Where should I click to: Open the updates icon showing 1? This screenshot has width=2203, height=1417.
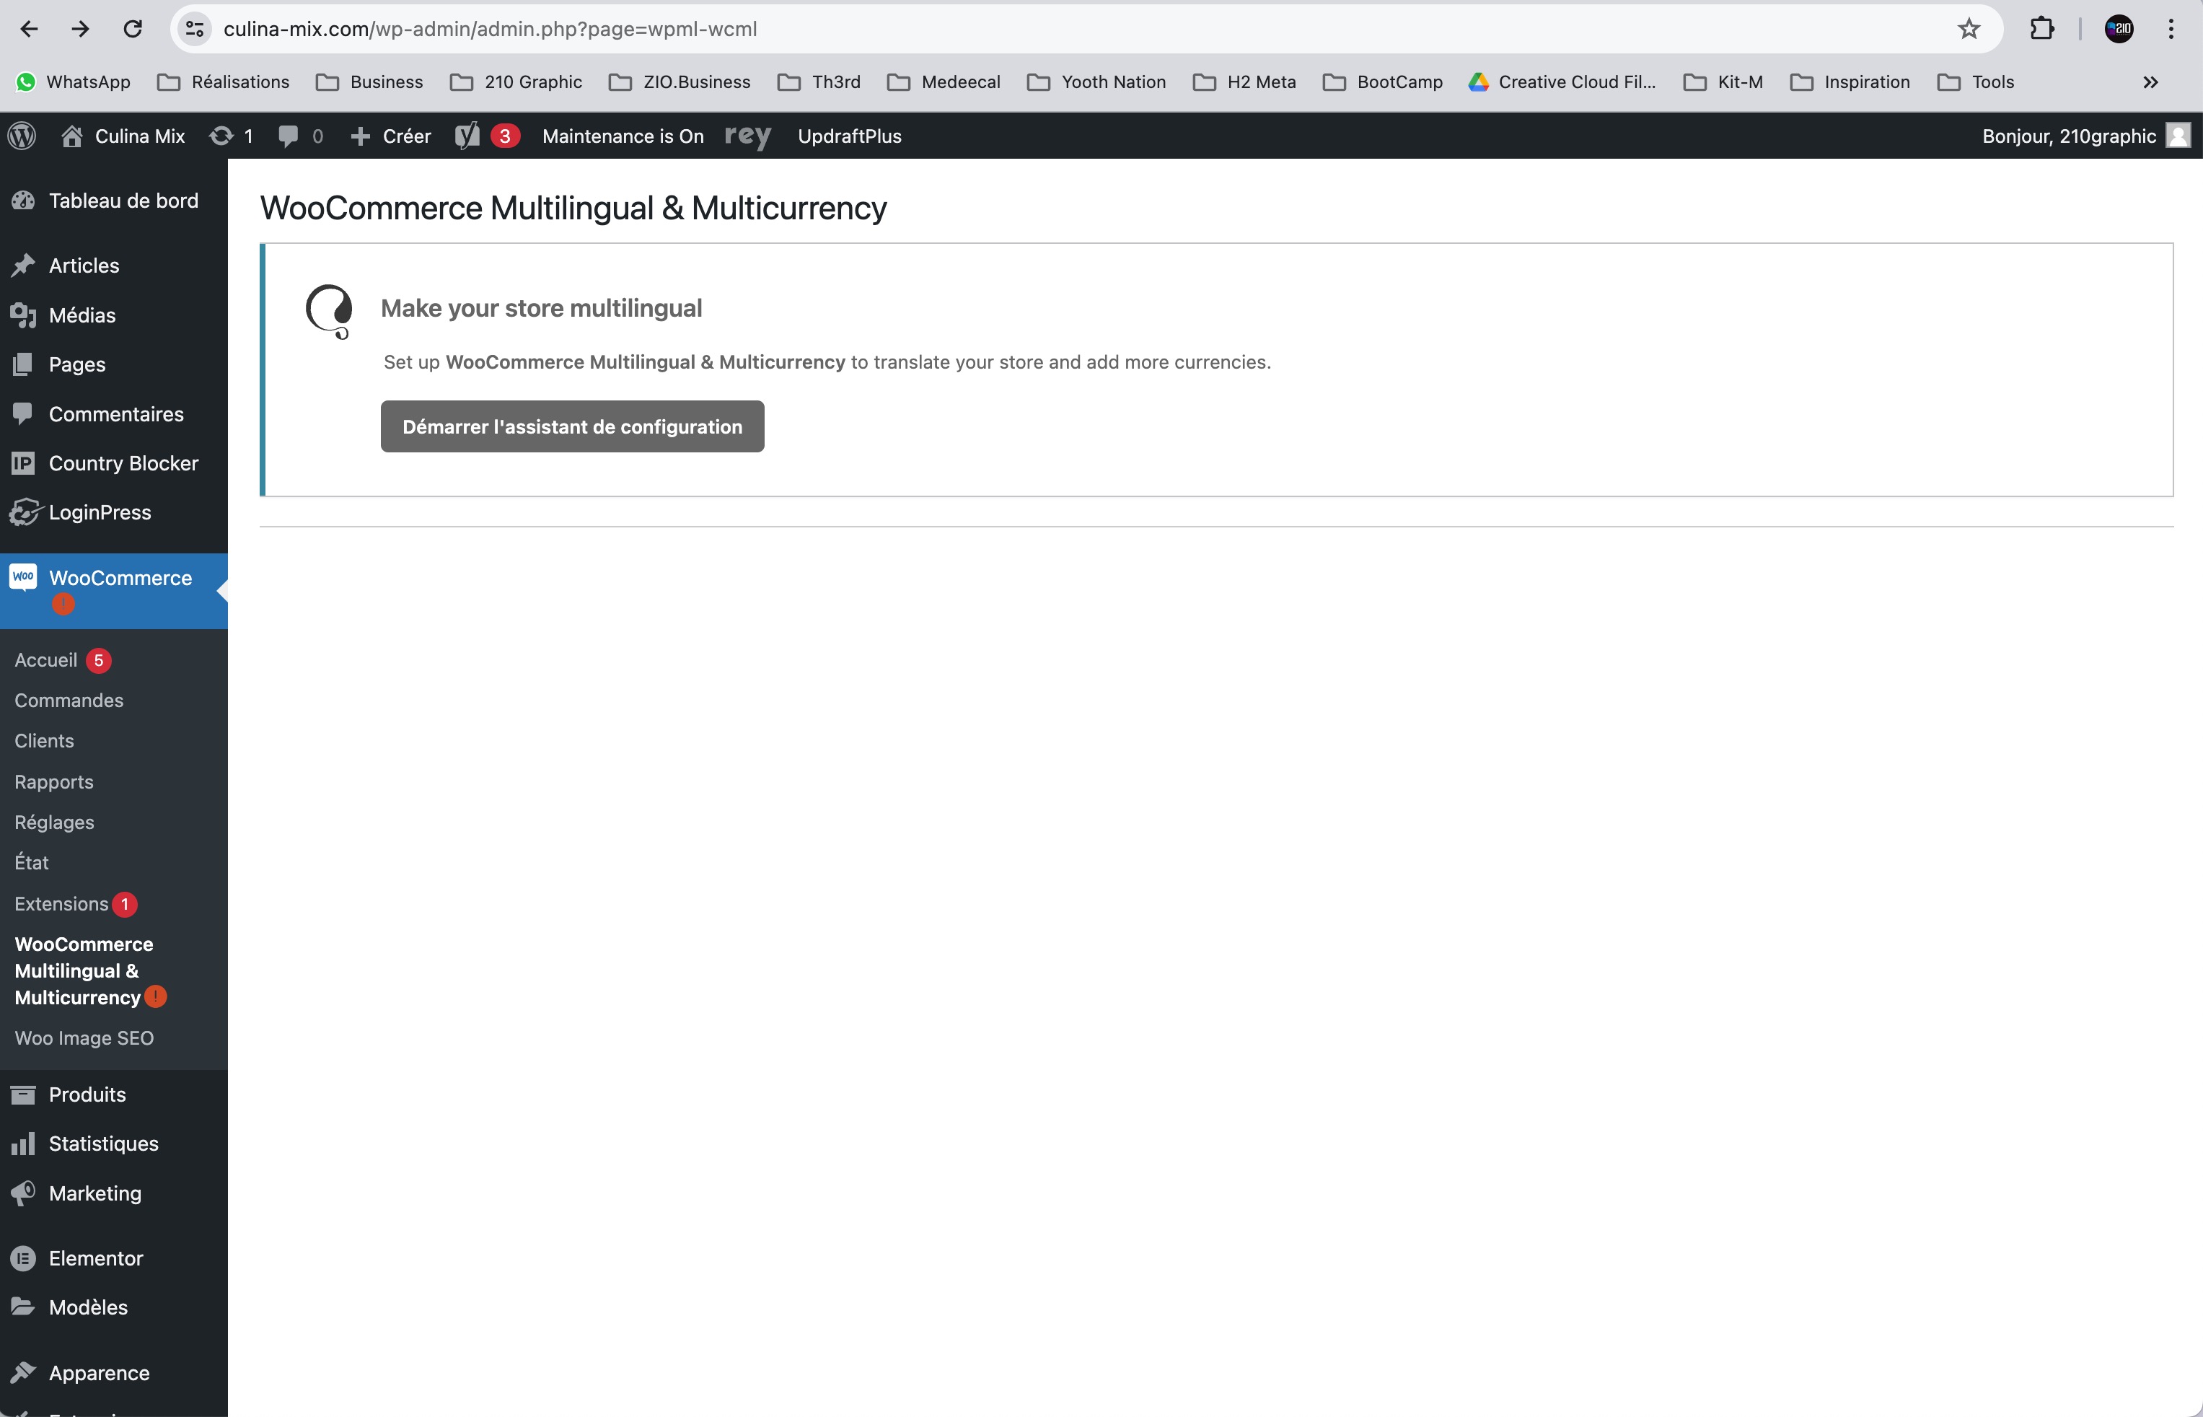coord(231,136)
